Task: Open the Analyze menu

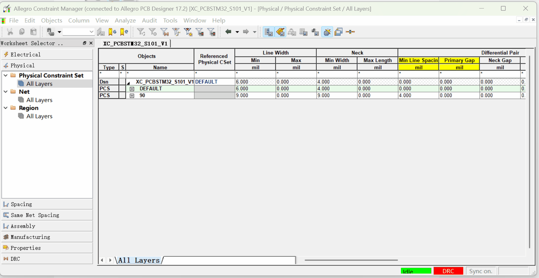Action: pyautogui.click(x=125, y=20)
